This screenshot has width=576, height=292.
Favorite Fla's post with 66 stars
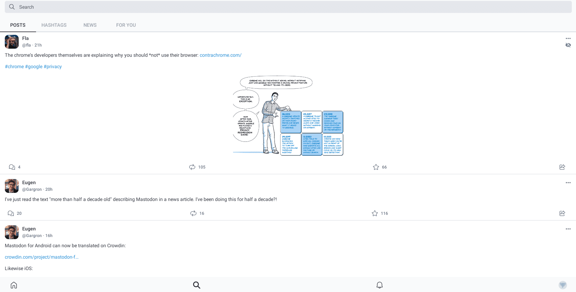coord(380,167)
